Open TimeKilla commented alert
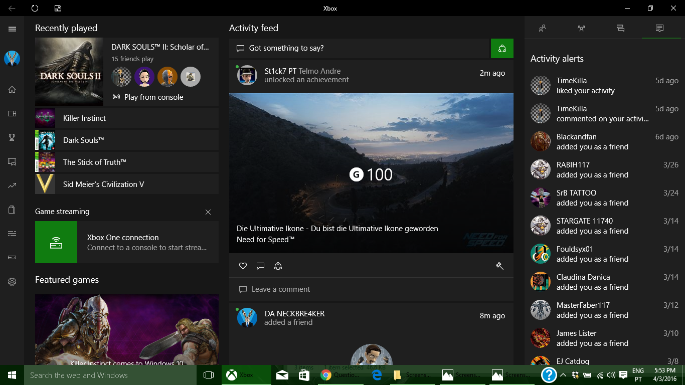685x385 pixels. (604, 114)
